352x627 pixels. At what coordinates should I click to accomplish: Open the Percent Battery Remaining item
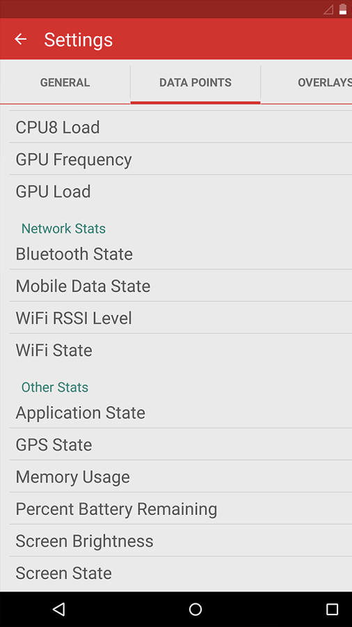[181, 509]
